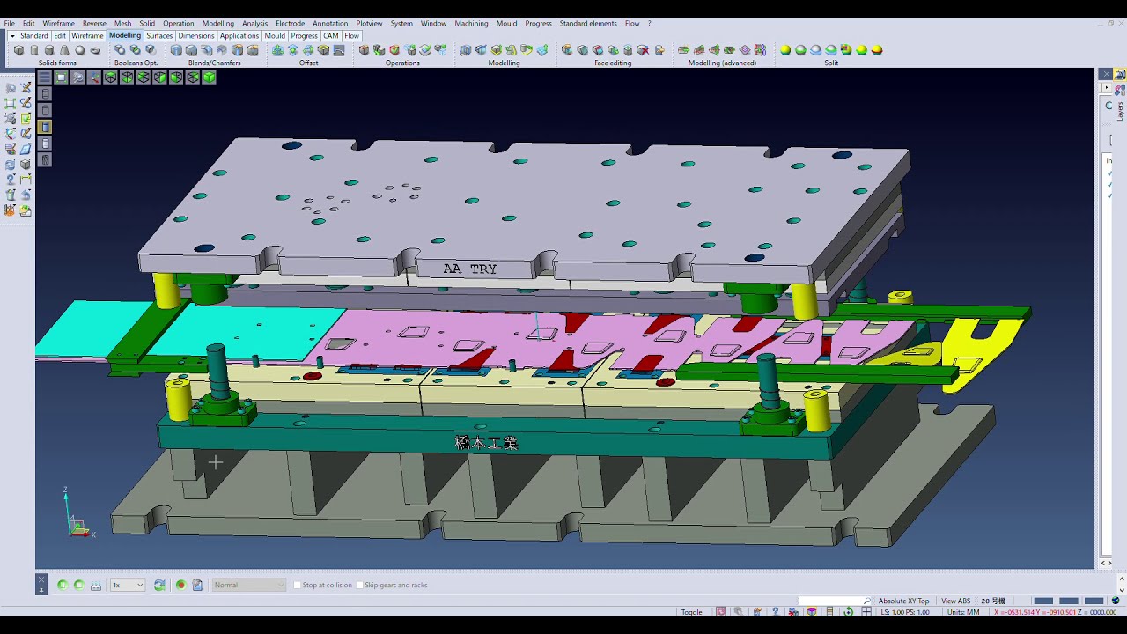1127x634 pixels.
Task: Click the first Operations group icon
Action: [364, 50]
